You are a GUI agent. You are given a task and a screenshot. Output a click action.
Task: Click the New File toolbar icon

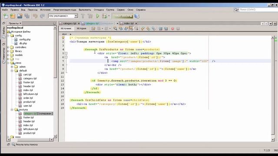click(6, 16)
